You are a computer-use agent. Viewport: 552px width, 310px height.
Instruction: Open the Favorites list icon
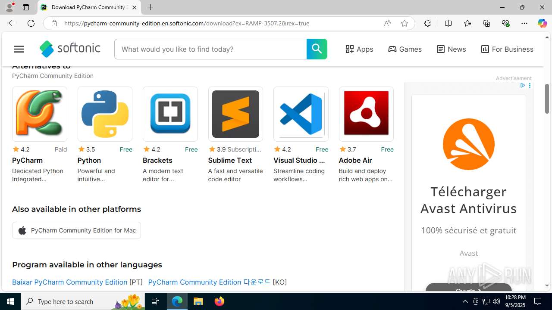467,23
